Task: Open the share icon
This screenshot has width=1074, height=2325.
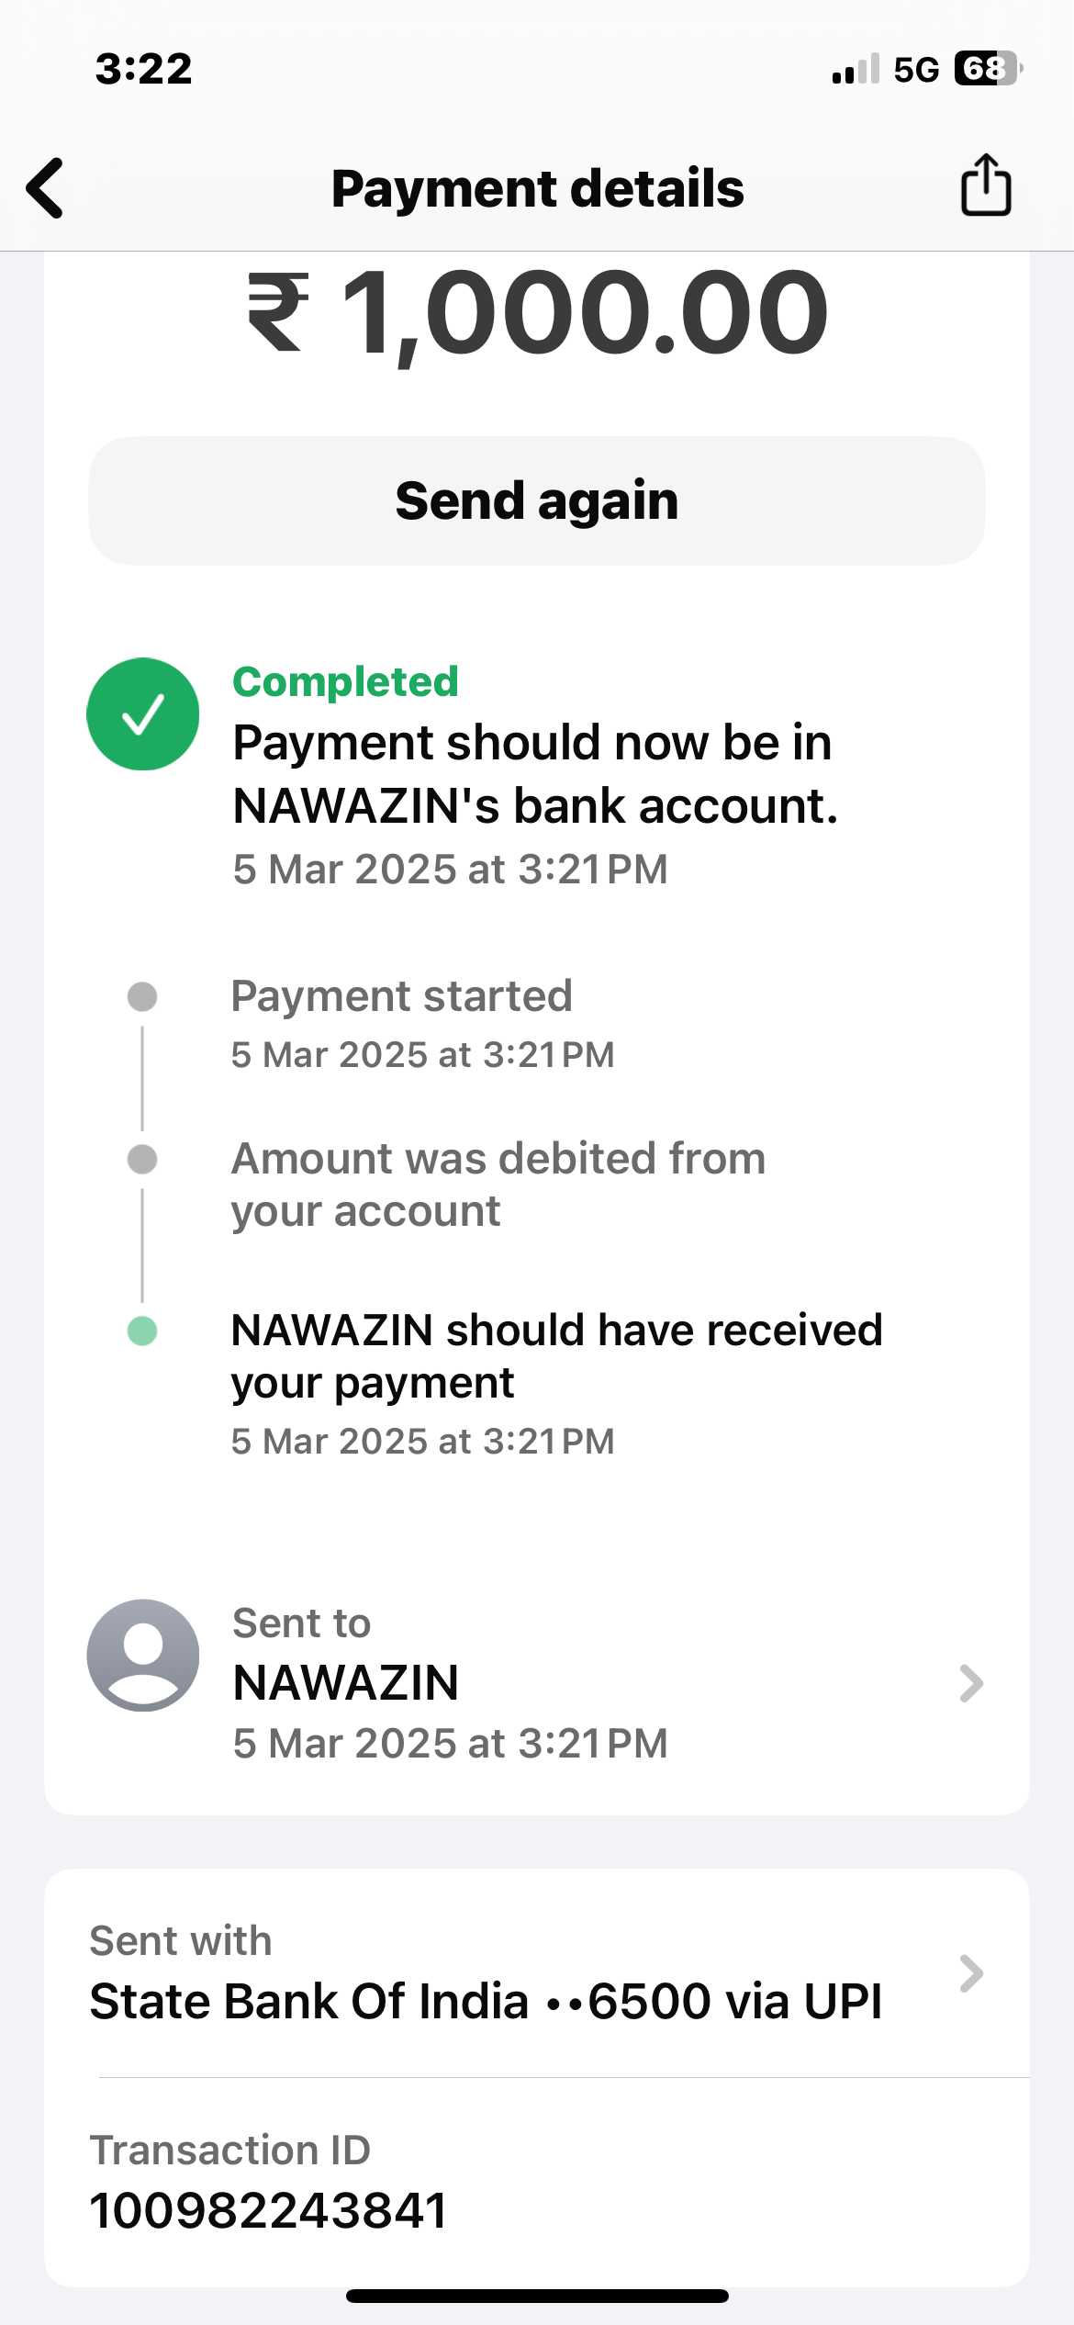Action: 986,185
